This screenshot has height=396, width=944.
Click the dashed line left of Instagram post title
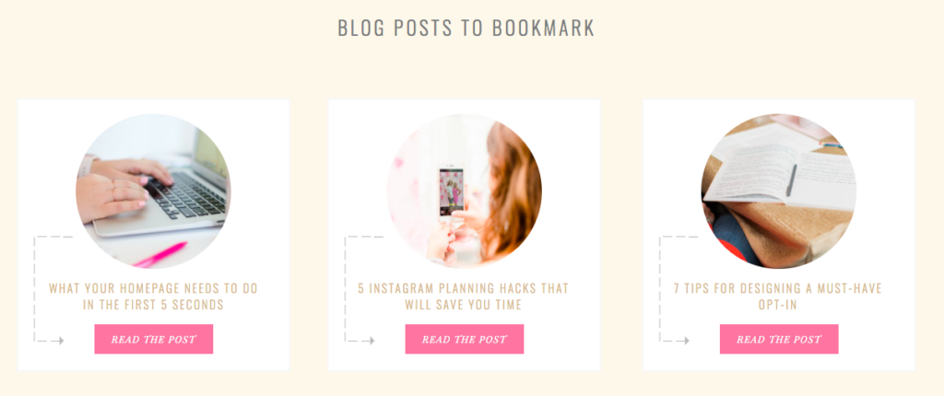pyautogui.click(x=346, y=289)
